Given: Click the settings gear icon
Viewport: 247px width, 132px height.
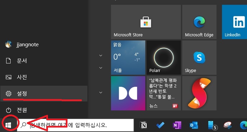Looking at the screenshot, I should pos(8,94).
